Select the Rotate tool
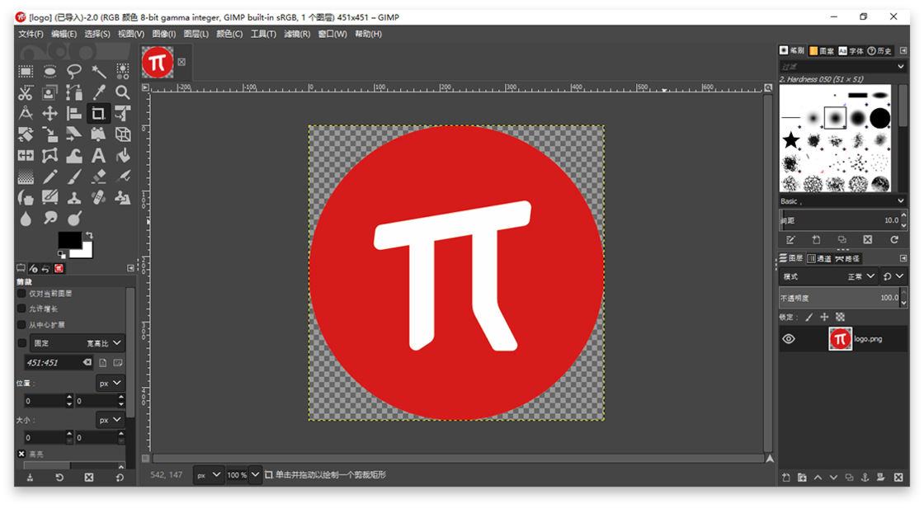 [x=26, y=134]
